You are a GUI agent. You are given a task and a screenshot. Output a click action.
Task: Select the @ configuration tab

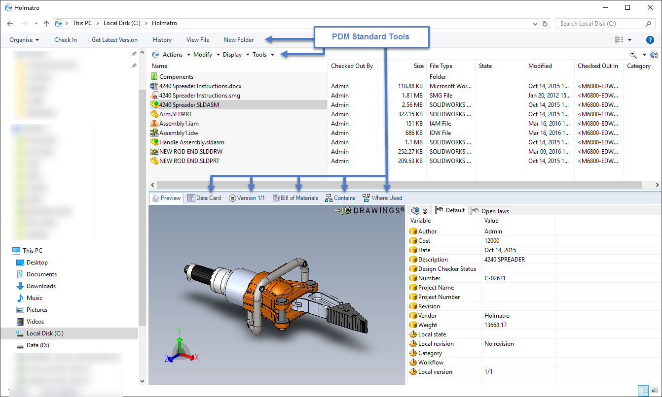point(419,210)
